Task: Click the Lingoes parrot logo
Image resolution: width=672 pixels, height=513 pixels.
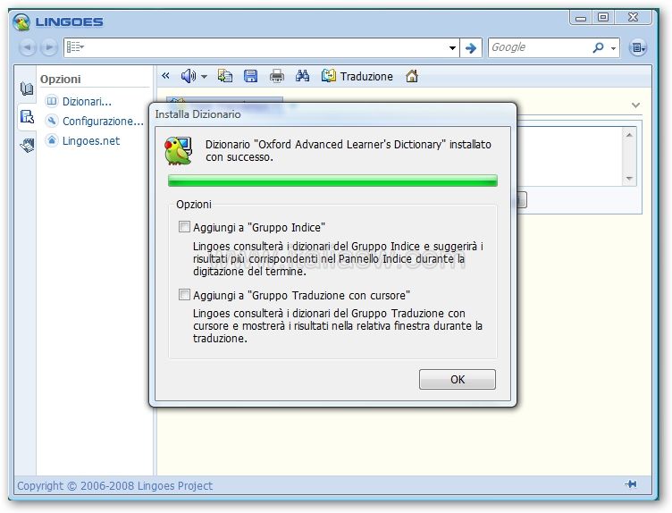Action: 21,21
